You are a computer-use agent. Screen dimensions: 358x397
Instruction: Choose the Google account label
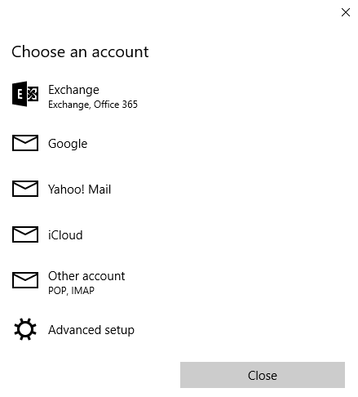[68, 144]
